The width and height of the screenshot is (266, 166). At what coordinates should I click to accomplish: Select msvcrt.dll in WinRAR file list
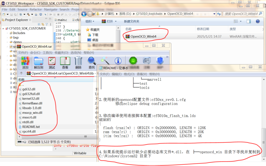[27, 117]
